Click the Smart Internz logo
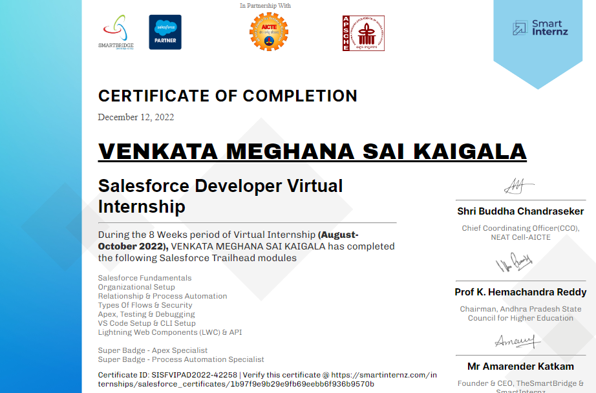The height and width of the screenshot is (393, 596). click(540, 28)
